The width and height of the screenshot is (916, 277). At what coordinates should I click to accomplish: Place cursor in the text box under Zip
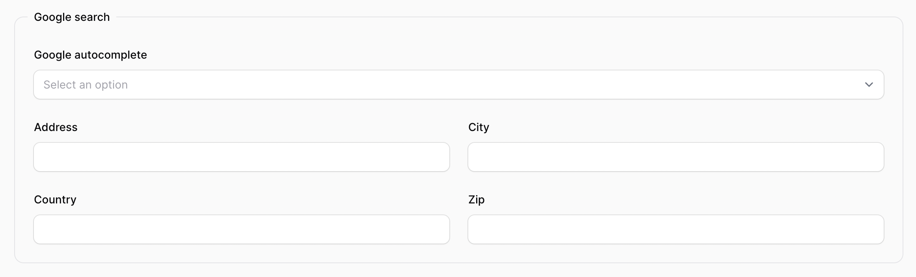[x=676, y=229]
